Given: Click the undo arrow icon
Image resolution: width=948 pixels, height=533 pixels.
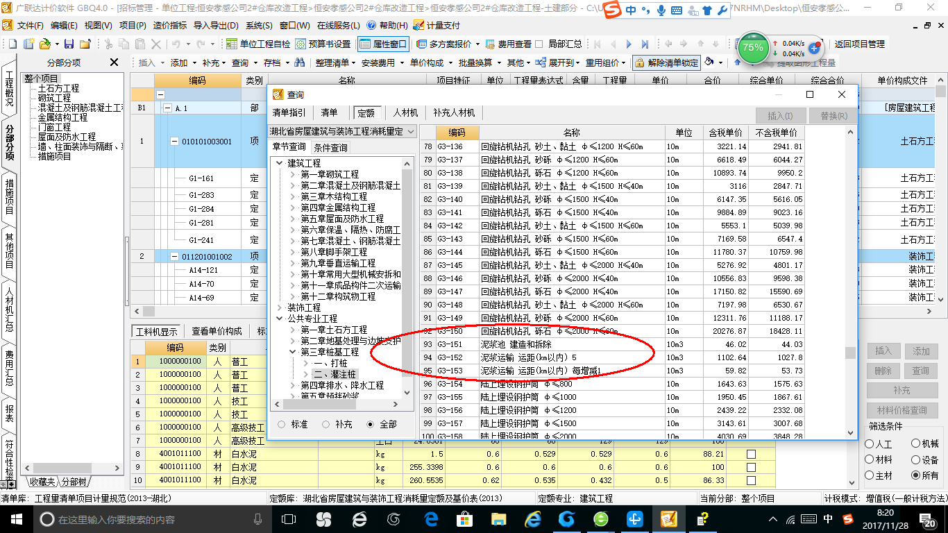Looking at the screenshot, I should pos(176,44).
